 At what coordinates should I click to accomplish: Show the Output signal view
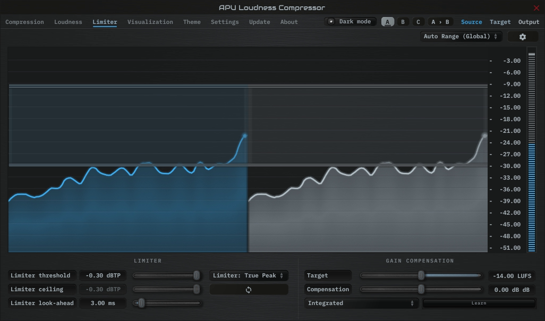pos(529,22)
